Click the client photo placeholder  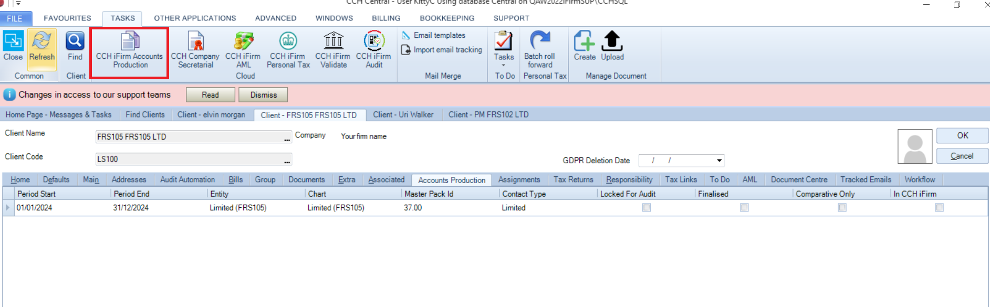click(915, 146)
